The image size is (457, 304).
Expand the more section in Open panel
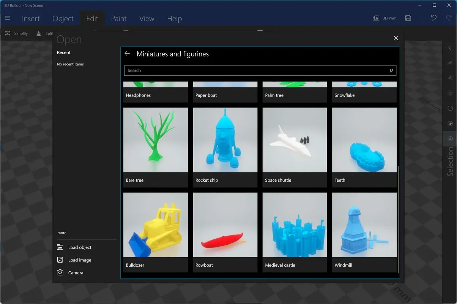(x=62, y=233)
